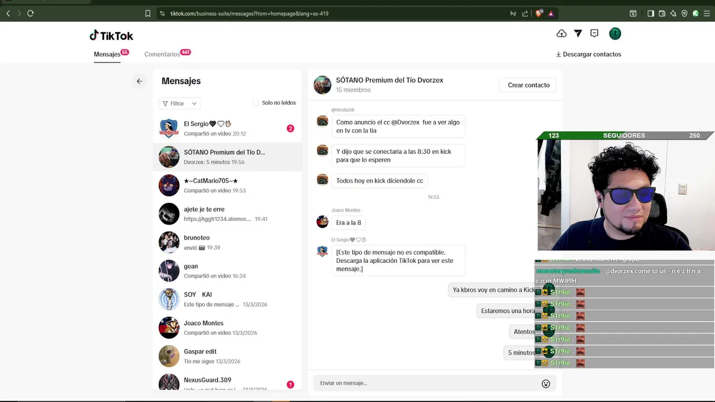This screenshot has width=715, height=402.
Task: Open site settings icon beside the URL
Action: coord(162,13)
